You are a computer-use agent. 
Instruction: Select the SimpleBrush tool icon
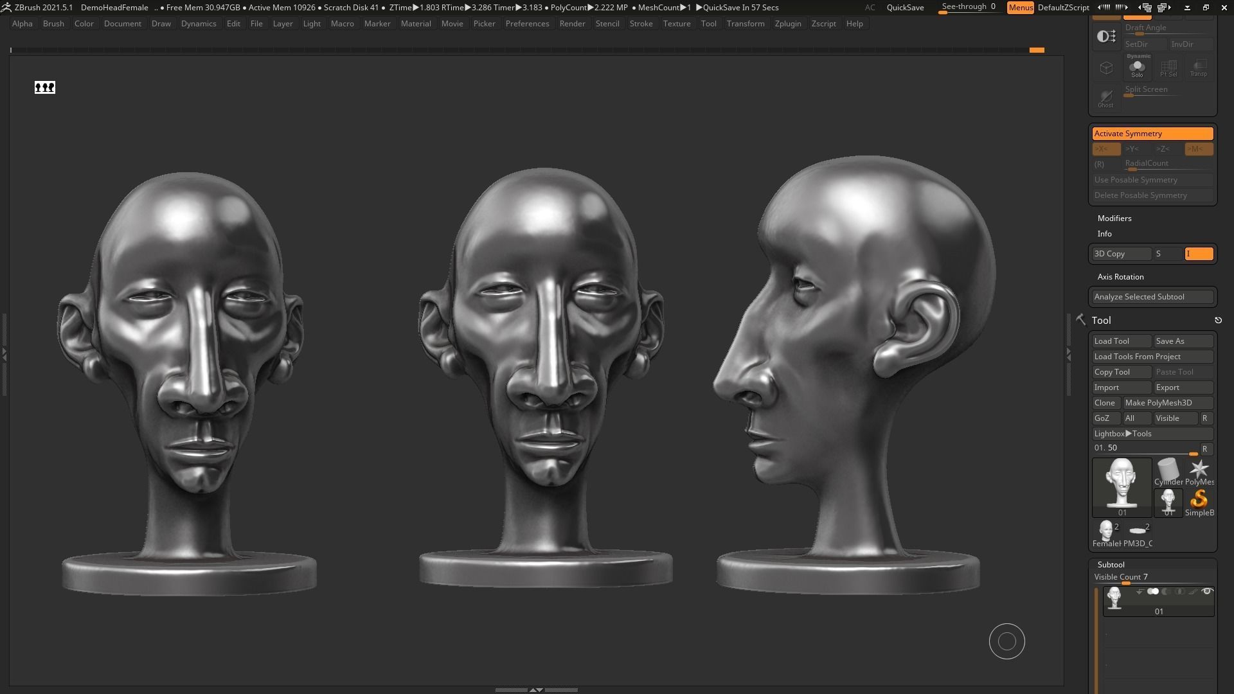tap(1199, 503)
